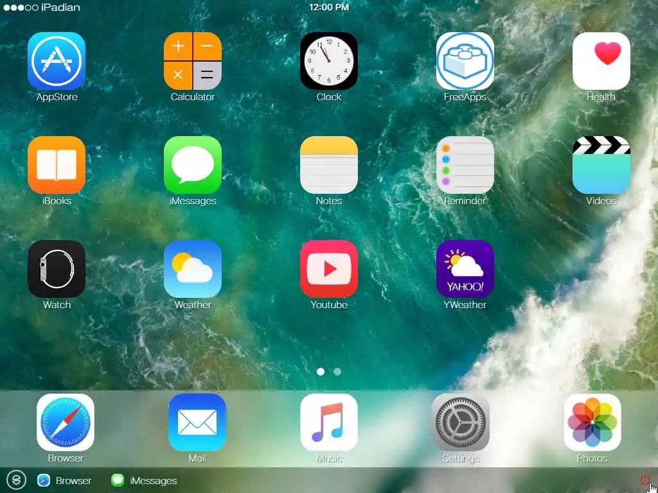
Task: Open the Photos app in dock
Action: 592,422
